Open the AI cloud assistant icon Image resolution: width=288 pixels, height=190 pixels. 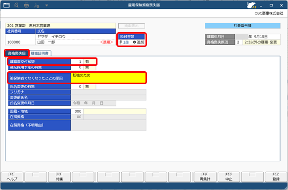(251, 5)
